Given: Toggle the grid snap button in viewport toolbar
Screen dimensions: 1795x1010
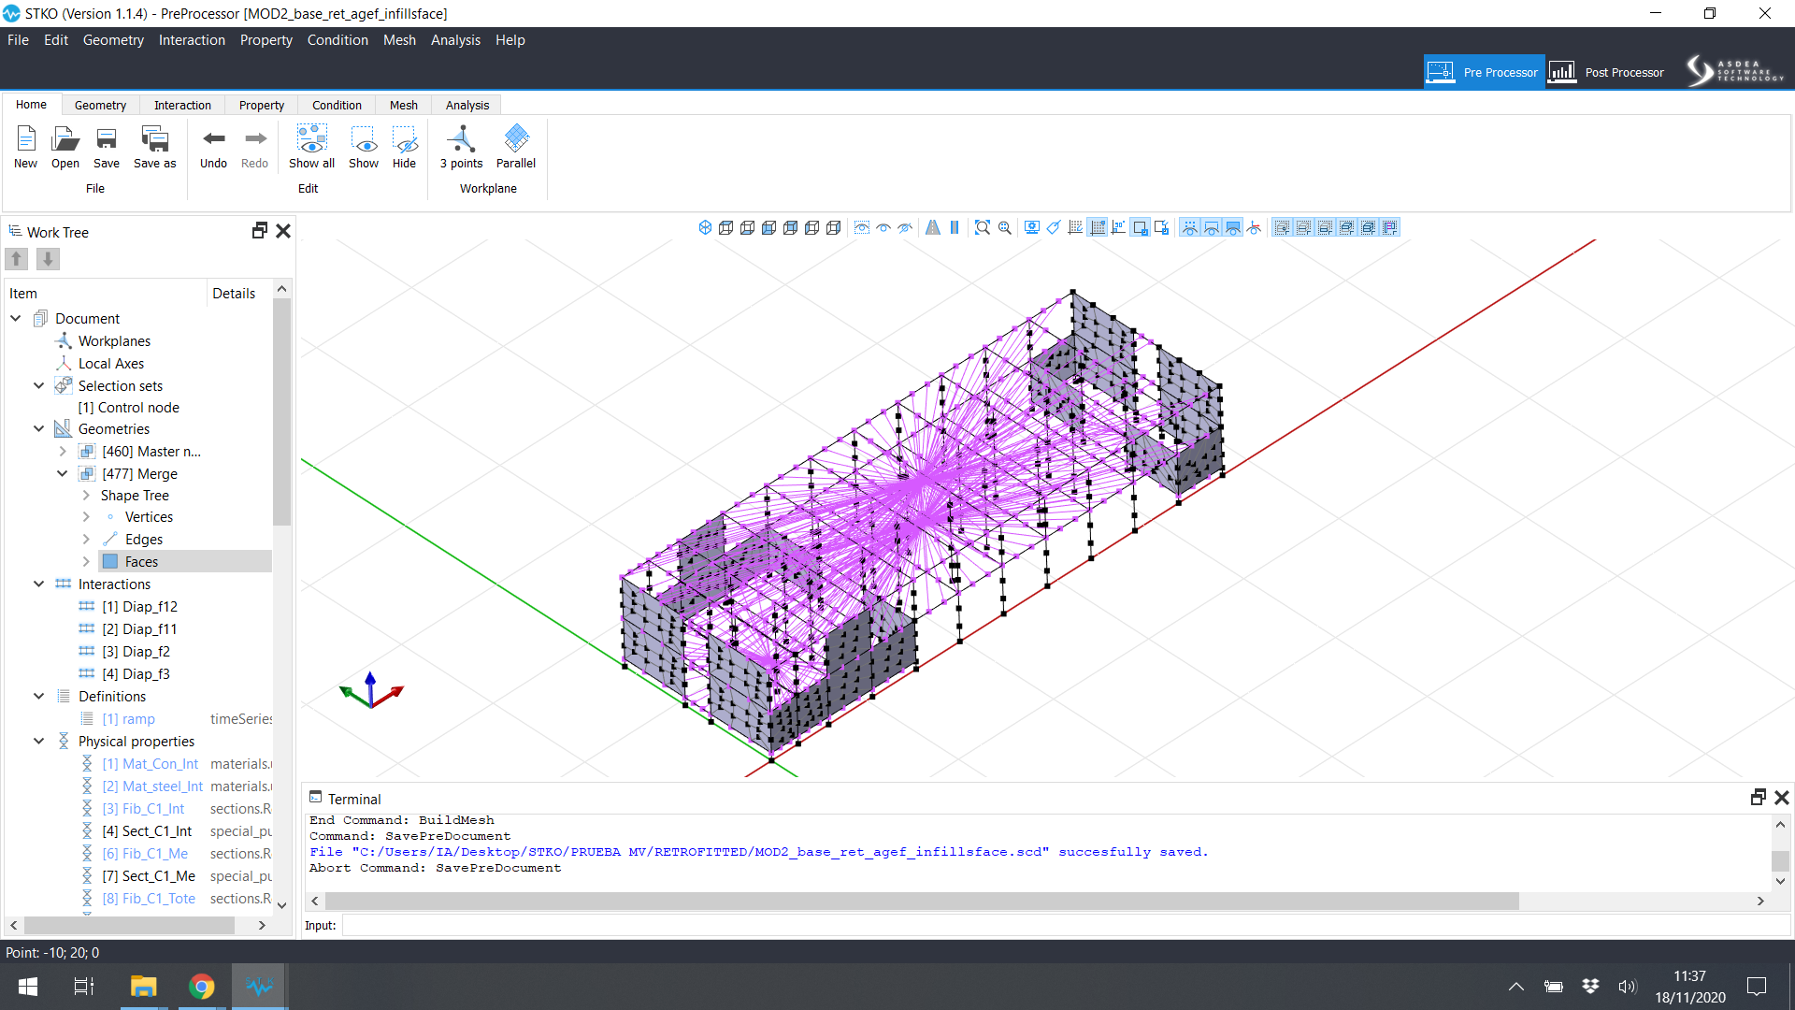Looking at the screenshot, I should (1098, 227).
